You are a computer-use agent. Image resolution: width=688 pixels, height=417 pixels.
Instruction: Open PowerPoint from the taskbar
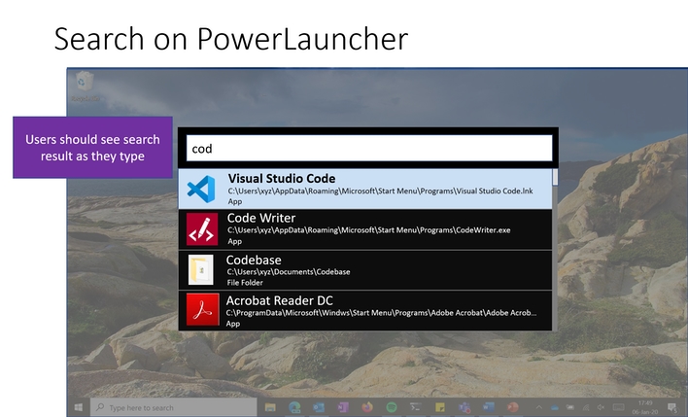point(512,407)
